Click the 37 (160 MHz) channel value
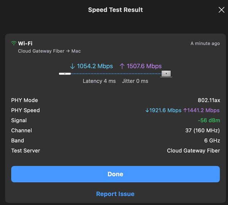 pyautogui.click(x=203, y=131)
